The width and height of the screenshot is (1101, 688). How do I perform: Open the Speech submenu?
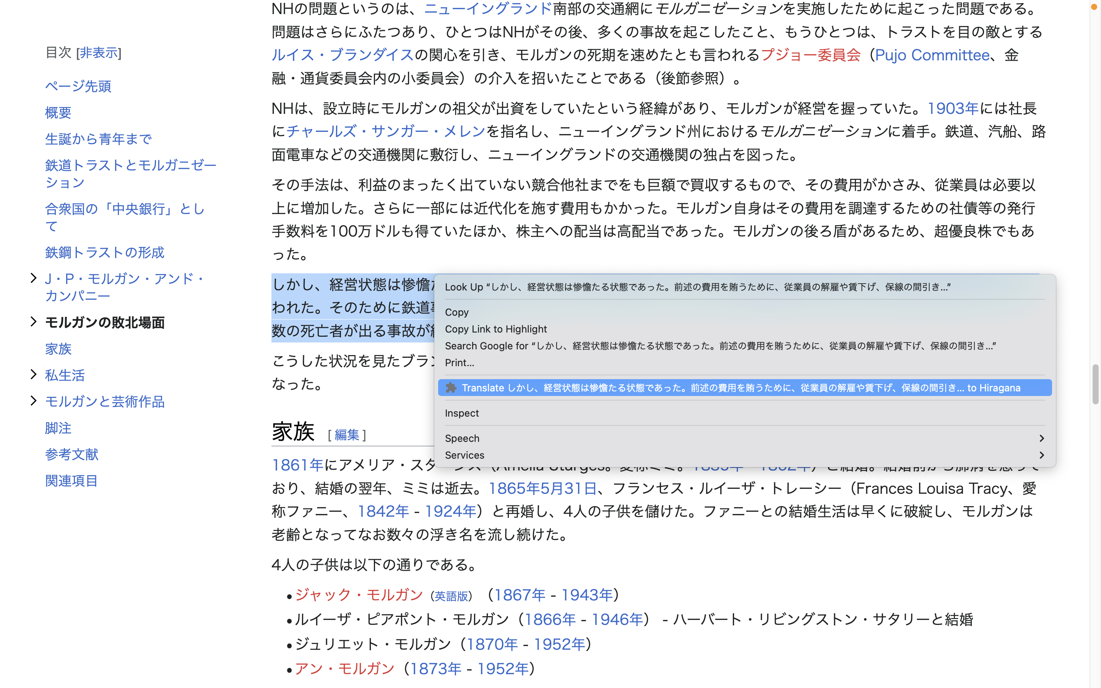462,438
